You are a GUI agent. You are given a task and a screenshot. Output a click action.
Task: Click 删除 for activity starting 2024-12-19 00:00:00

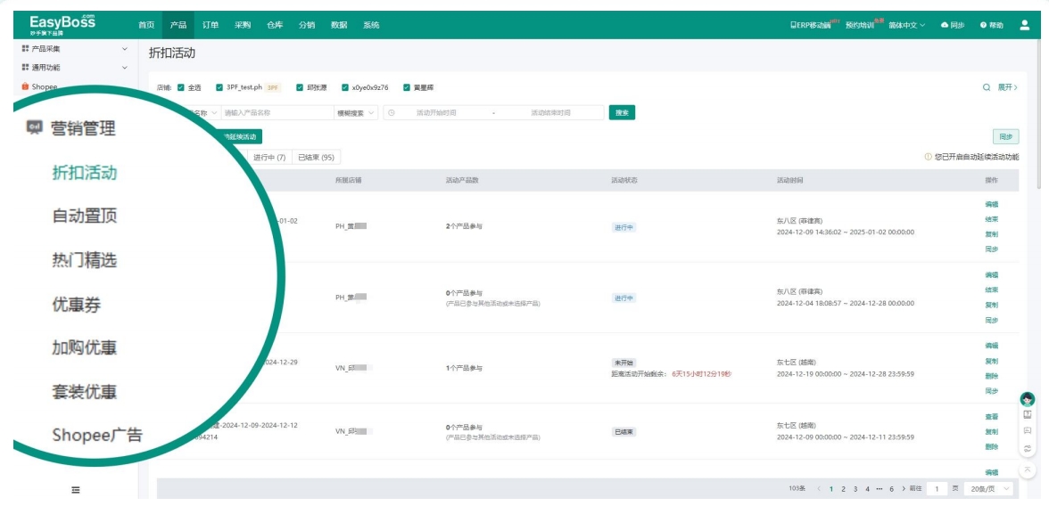pyautogui.click(x=992, y=376)
